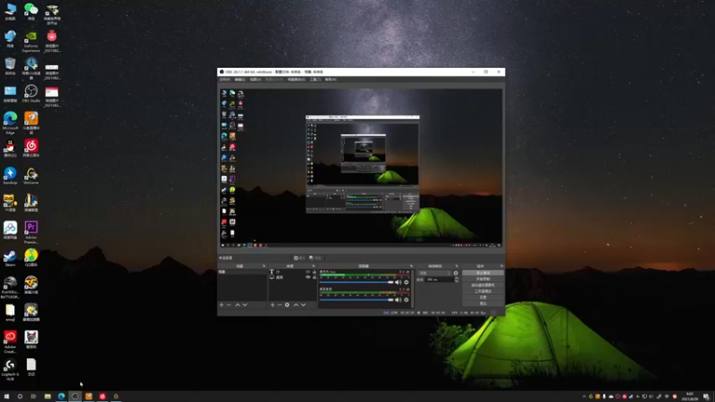
Task: Move the scene down in Scenes dock
Action: 245,305
